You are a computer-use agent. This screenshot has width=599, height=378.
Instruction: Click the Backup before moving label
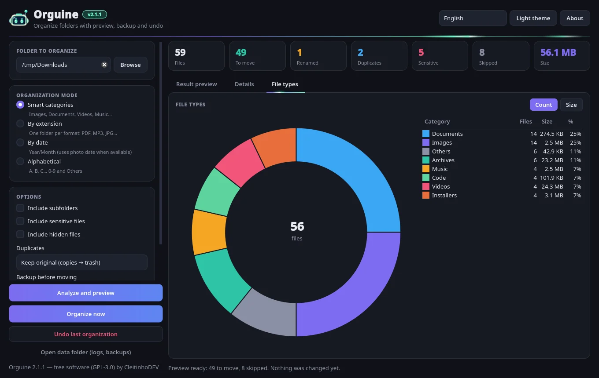click(x=46, y=277)
